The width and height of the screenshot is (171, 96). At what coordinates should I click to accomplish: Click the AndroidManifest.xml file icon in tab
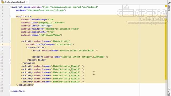(x=2, y=2)
